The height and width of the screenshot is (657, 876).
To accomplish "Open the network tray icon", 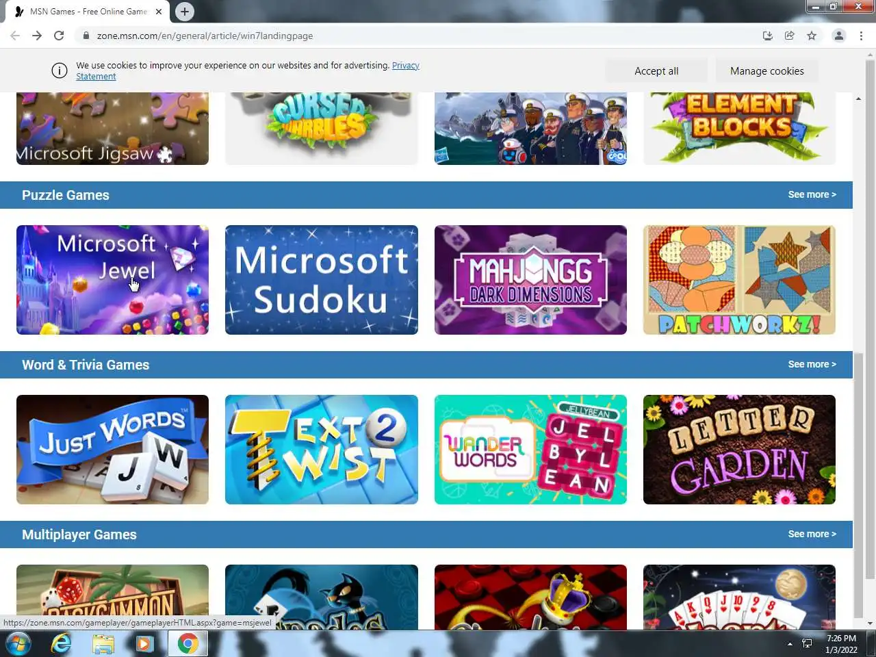I will [807, 644].
